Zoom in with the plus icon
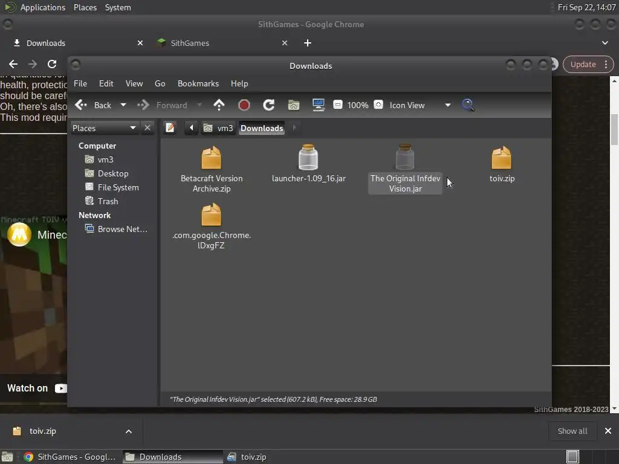 click(x=378, y=105)
